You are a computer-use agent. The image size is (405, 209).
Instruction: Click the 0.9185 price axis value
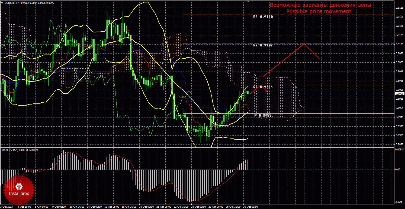coord(400,8)
